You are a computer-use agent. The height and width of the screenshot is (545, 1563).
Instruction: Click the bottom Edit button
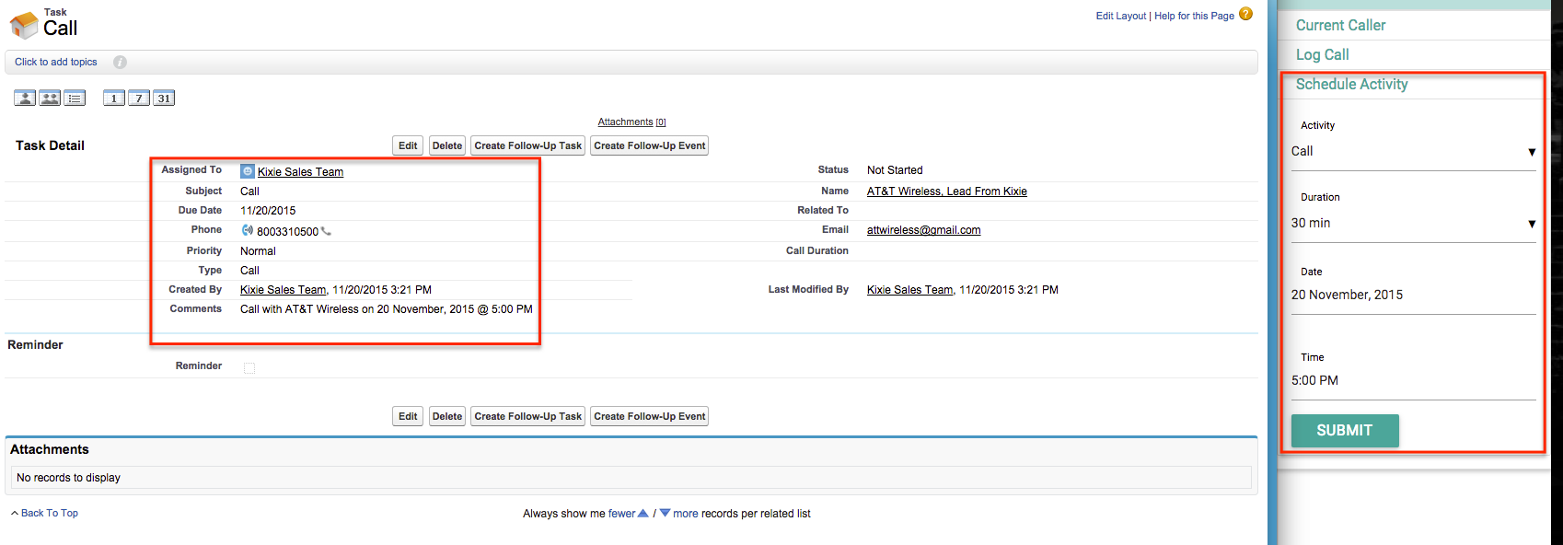coord(408,416)
